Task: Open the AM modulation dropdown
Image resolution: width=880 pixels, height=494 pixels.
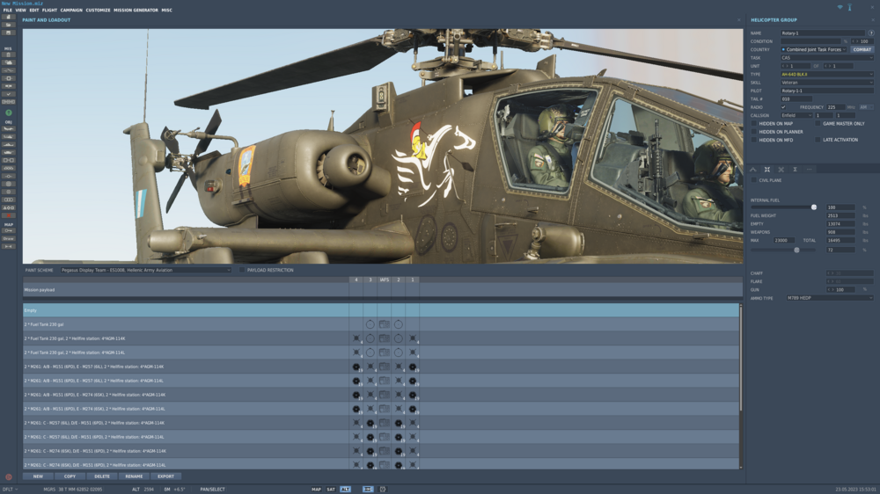Action: pos(866,107)
